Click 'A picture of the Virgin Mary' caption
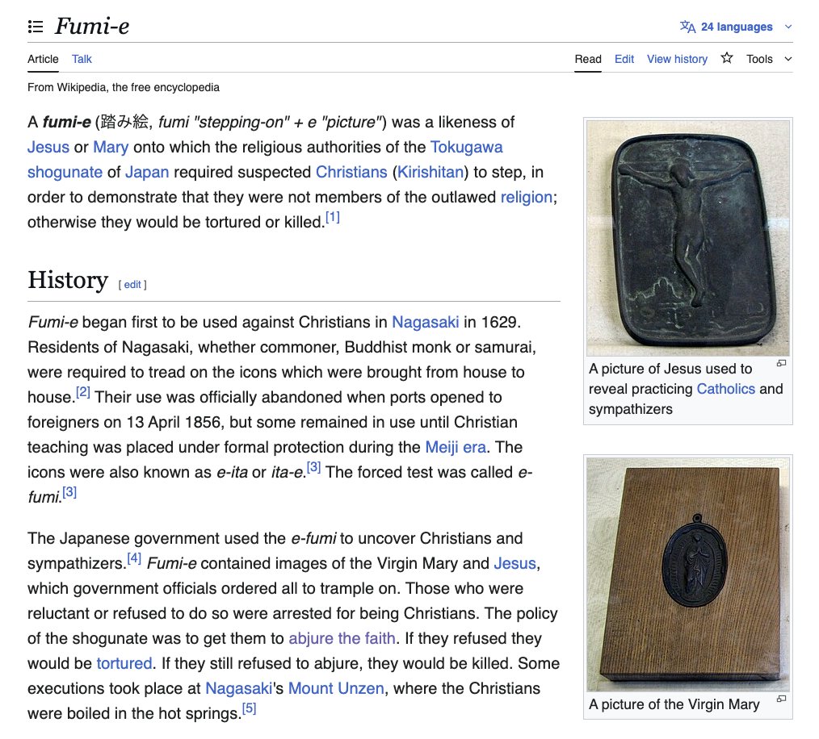Image resolution: width=819 pixels, height=739 pixels. coord(674,704)
